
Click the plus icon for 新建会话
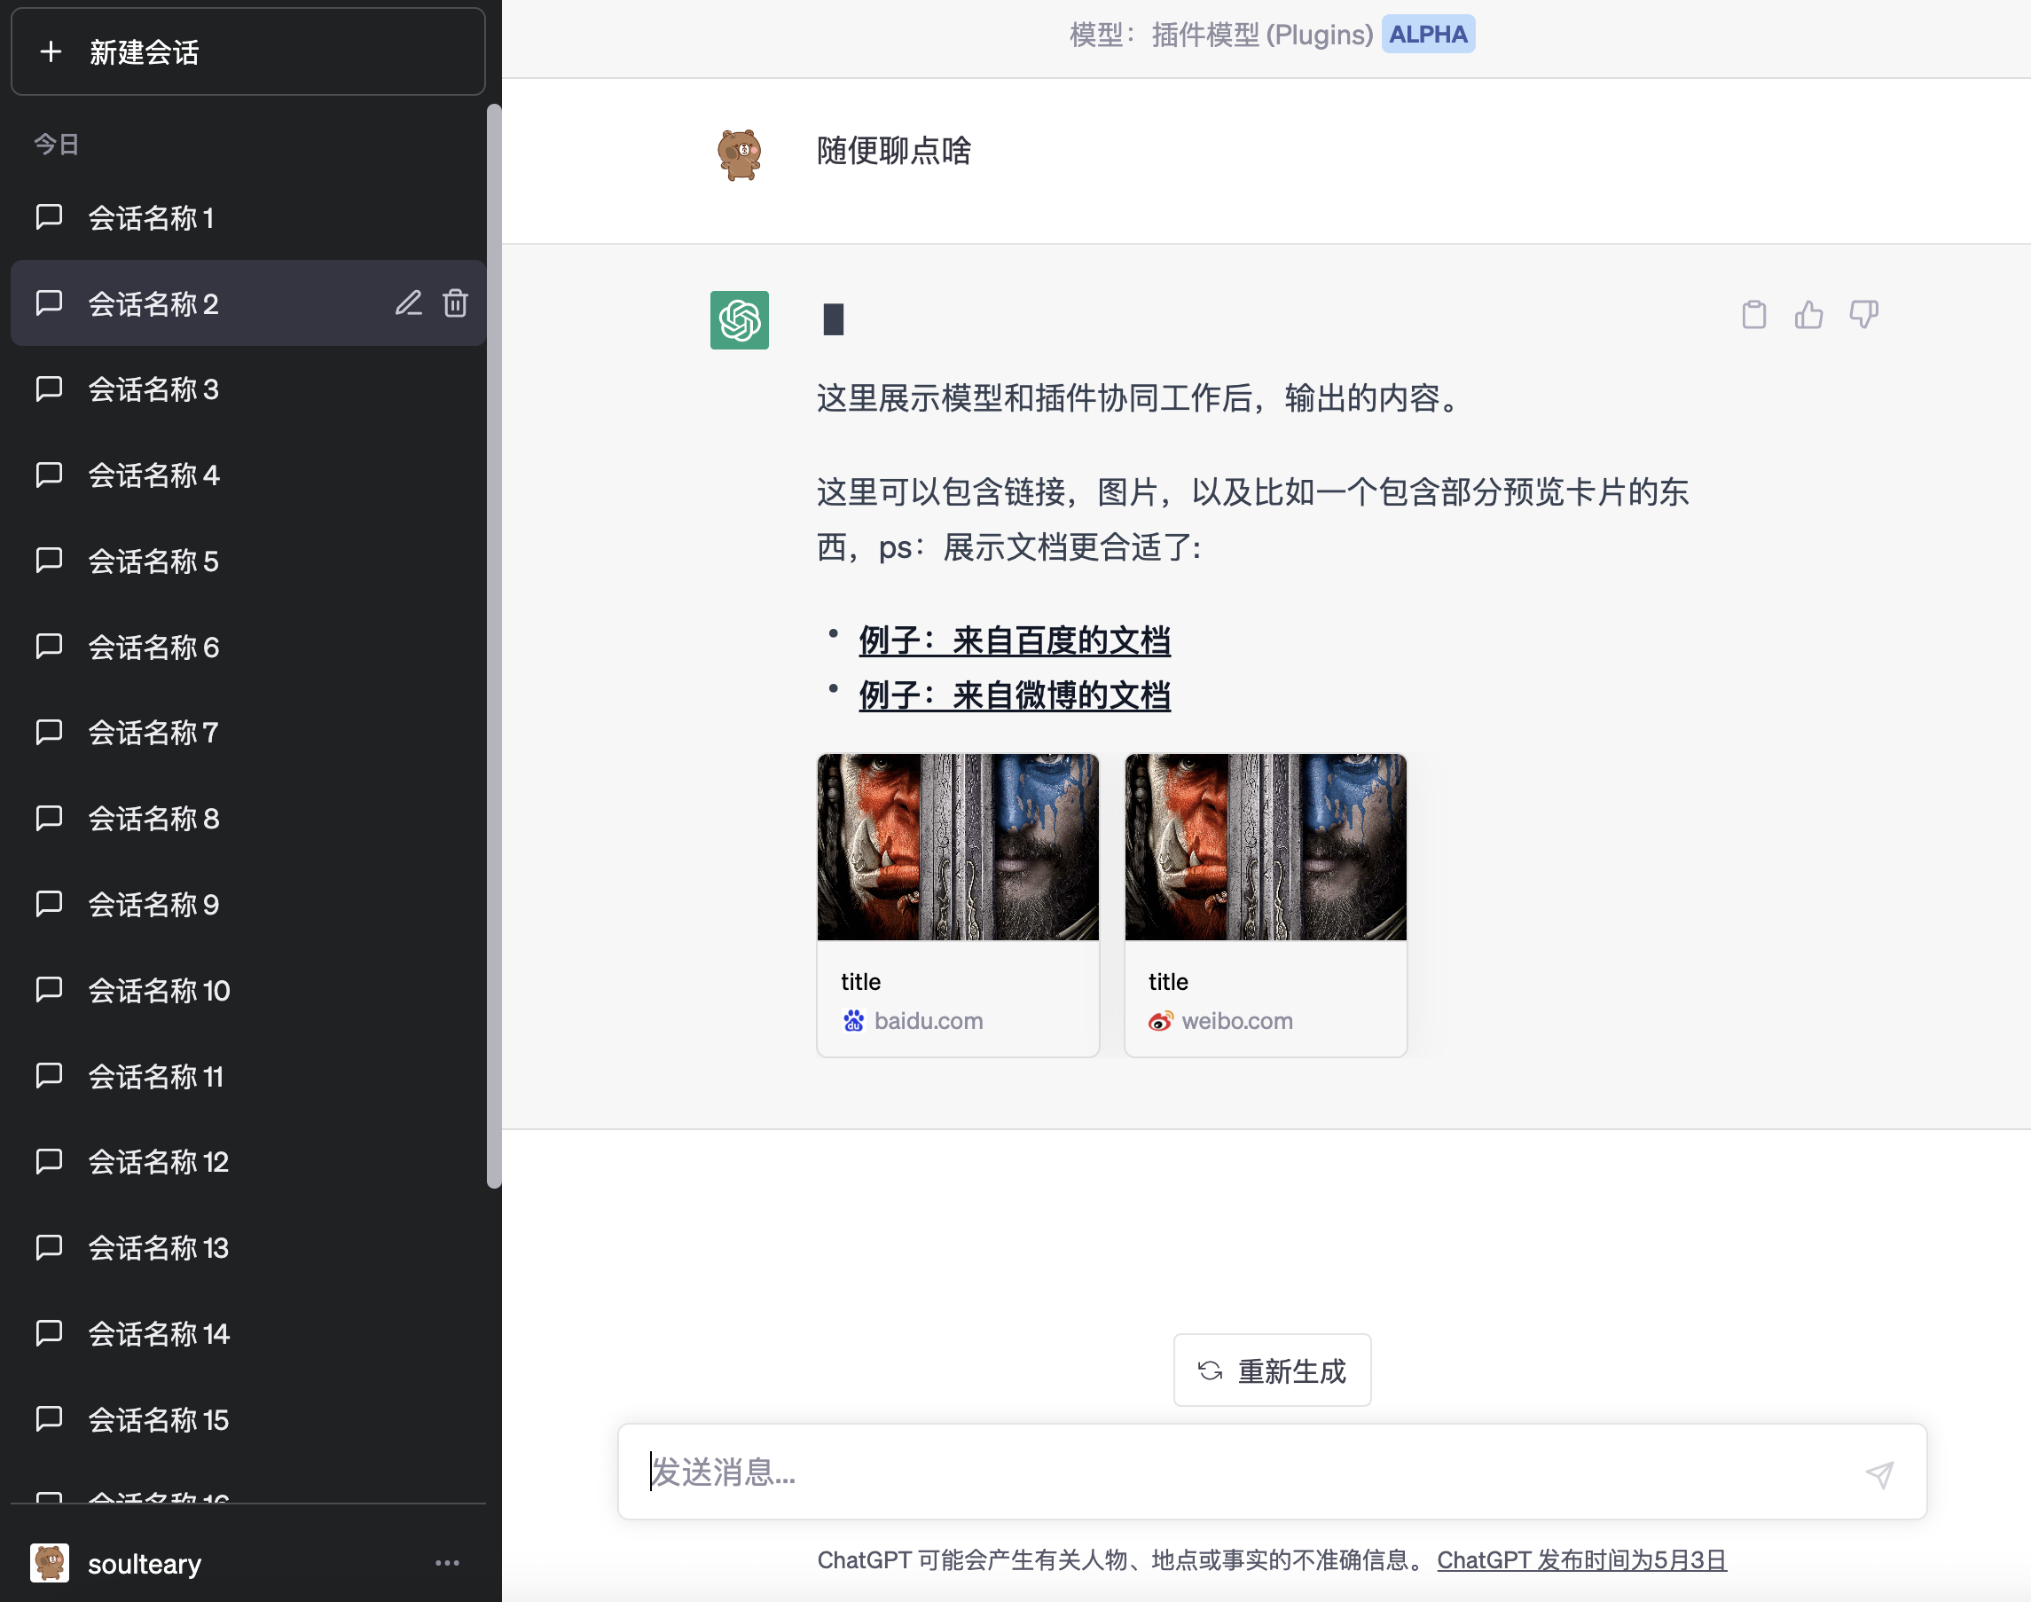(51, 51)
